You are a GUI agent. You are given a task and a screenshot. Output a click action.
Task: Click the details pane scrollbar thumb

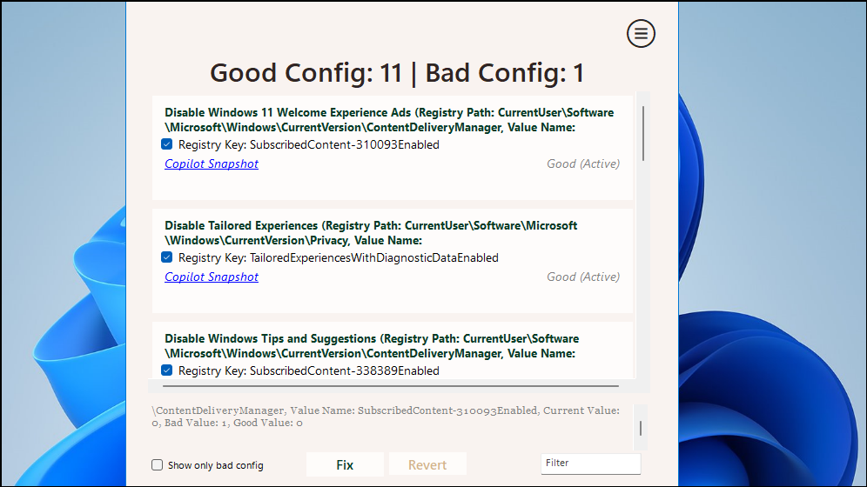(641, 428)
